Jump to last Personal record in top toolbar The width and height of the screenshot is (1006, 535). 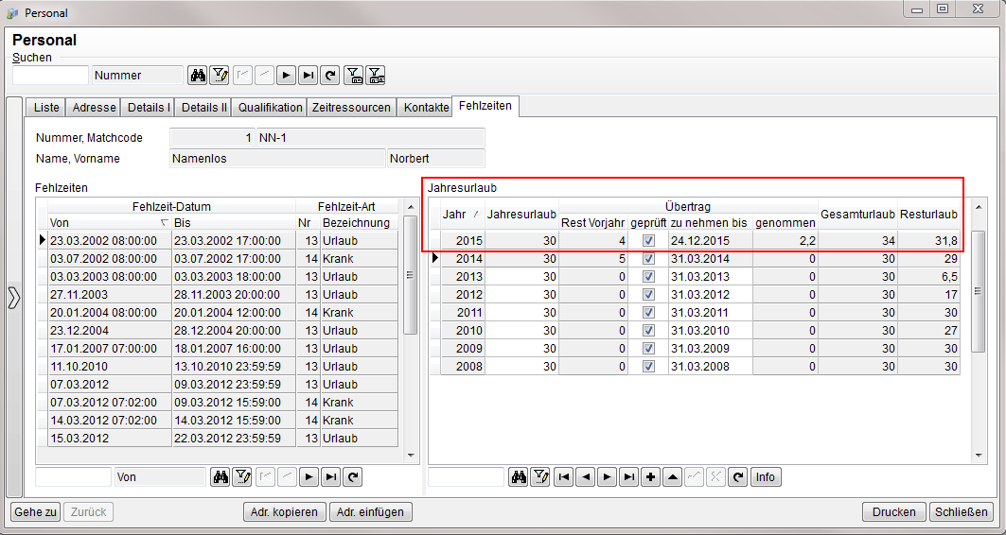308,76
